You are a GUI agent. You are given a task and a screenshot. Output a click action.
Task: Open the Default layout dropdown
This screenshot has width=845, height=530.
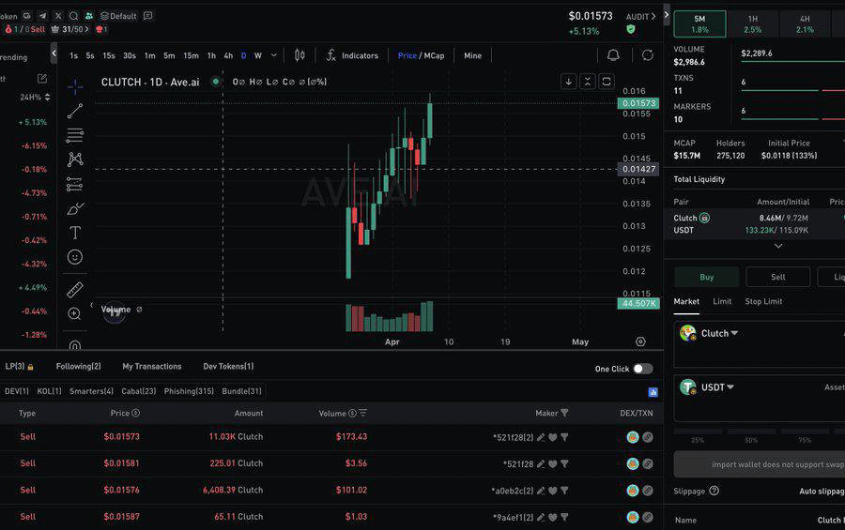[118, 16]
